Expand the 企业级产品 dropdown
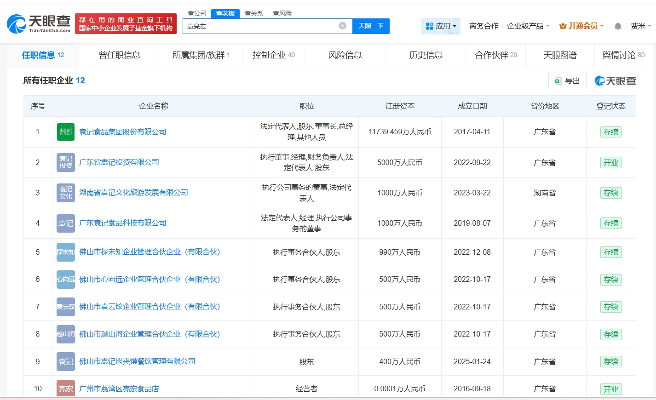656x400 pixels. click(x=528, y=26)
